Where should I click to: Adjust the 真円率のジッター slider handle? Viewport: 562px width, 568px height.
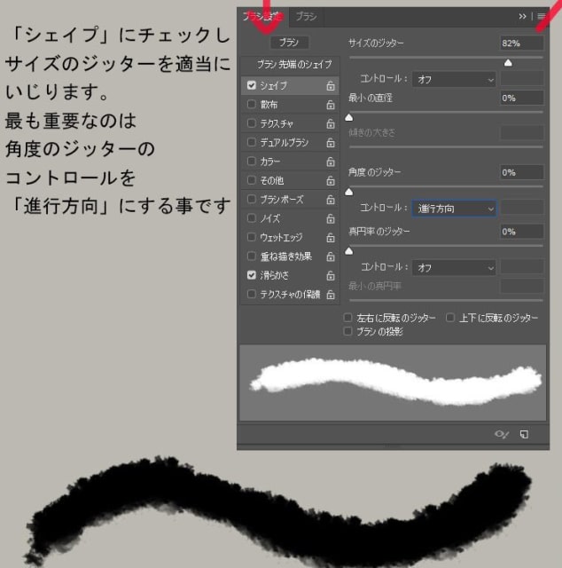349,251
